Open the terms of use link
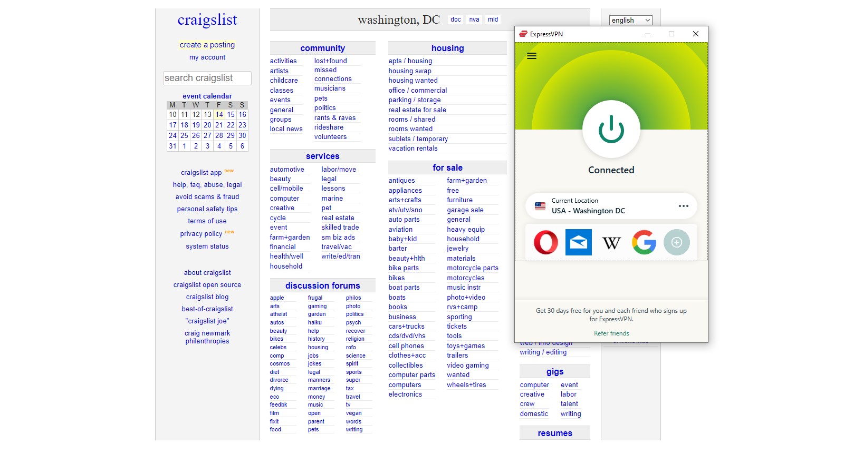The image size is (844, 474). pos(207,221)
